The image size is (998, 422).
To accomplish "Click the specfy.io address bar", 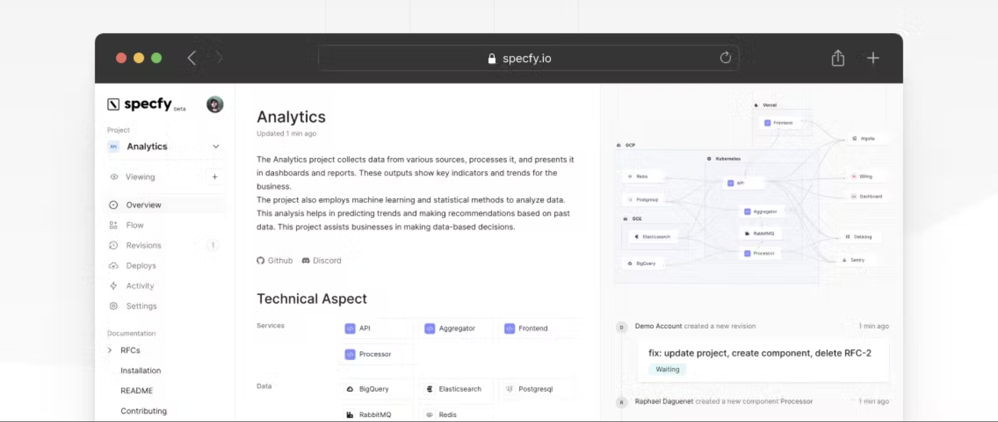I will coord(528,58).
